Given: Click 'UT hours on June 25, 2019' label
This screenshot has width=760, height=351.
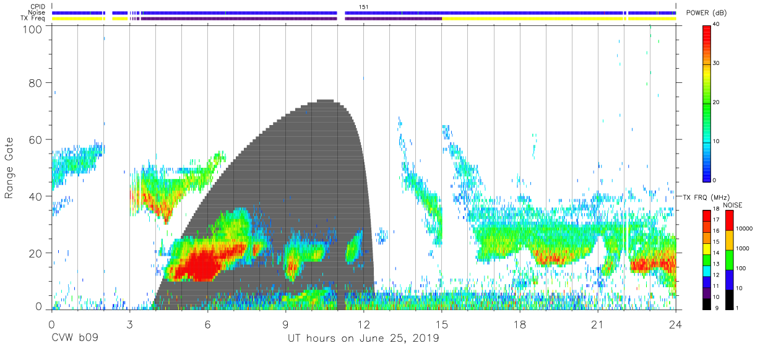Looking at the screenshot, I should point(363,339).
